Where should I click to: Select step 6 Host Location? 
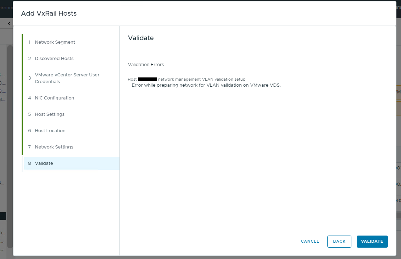pos(50,130)
